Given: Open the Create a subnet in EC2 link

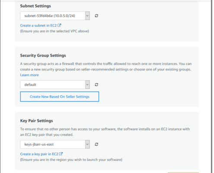Looking at the screenshot, I should [38, 26].
